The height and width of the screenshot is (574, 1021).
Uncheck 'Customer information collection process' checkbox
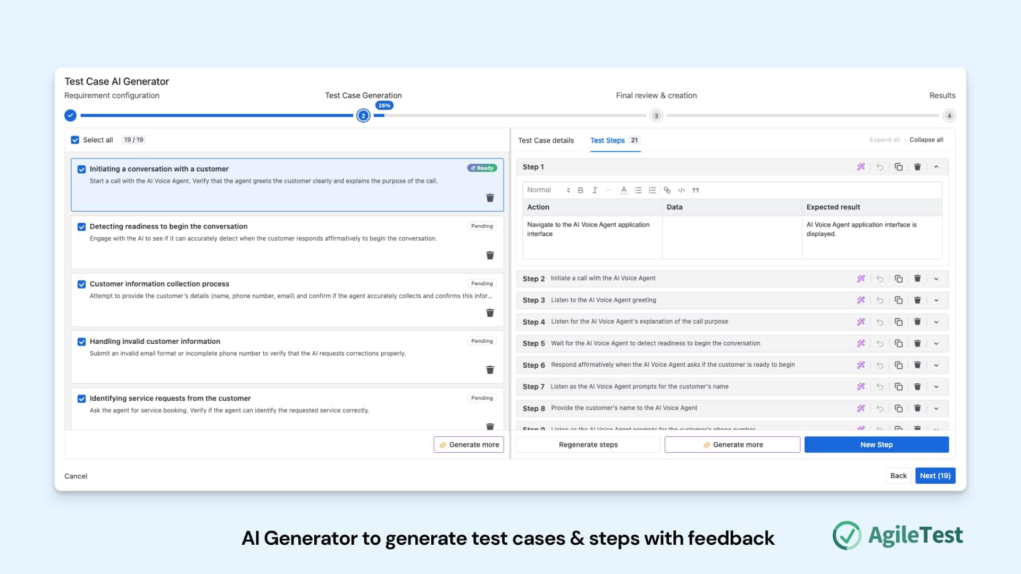click(x=81, y=284)
